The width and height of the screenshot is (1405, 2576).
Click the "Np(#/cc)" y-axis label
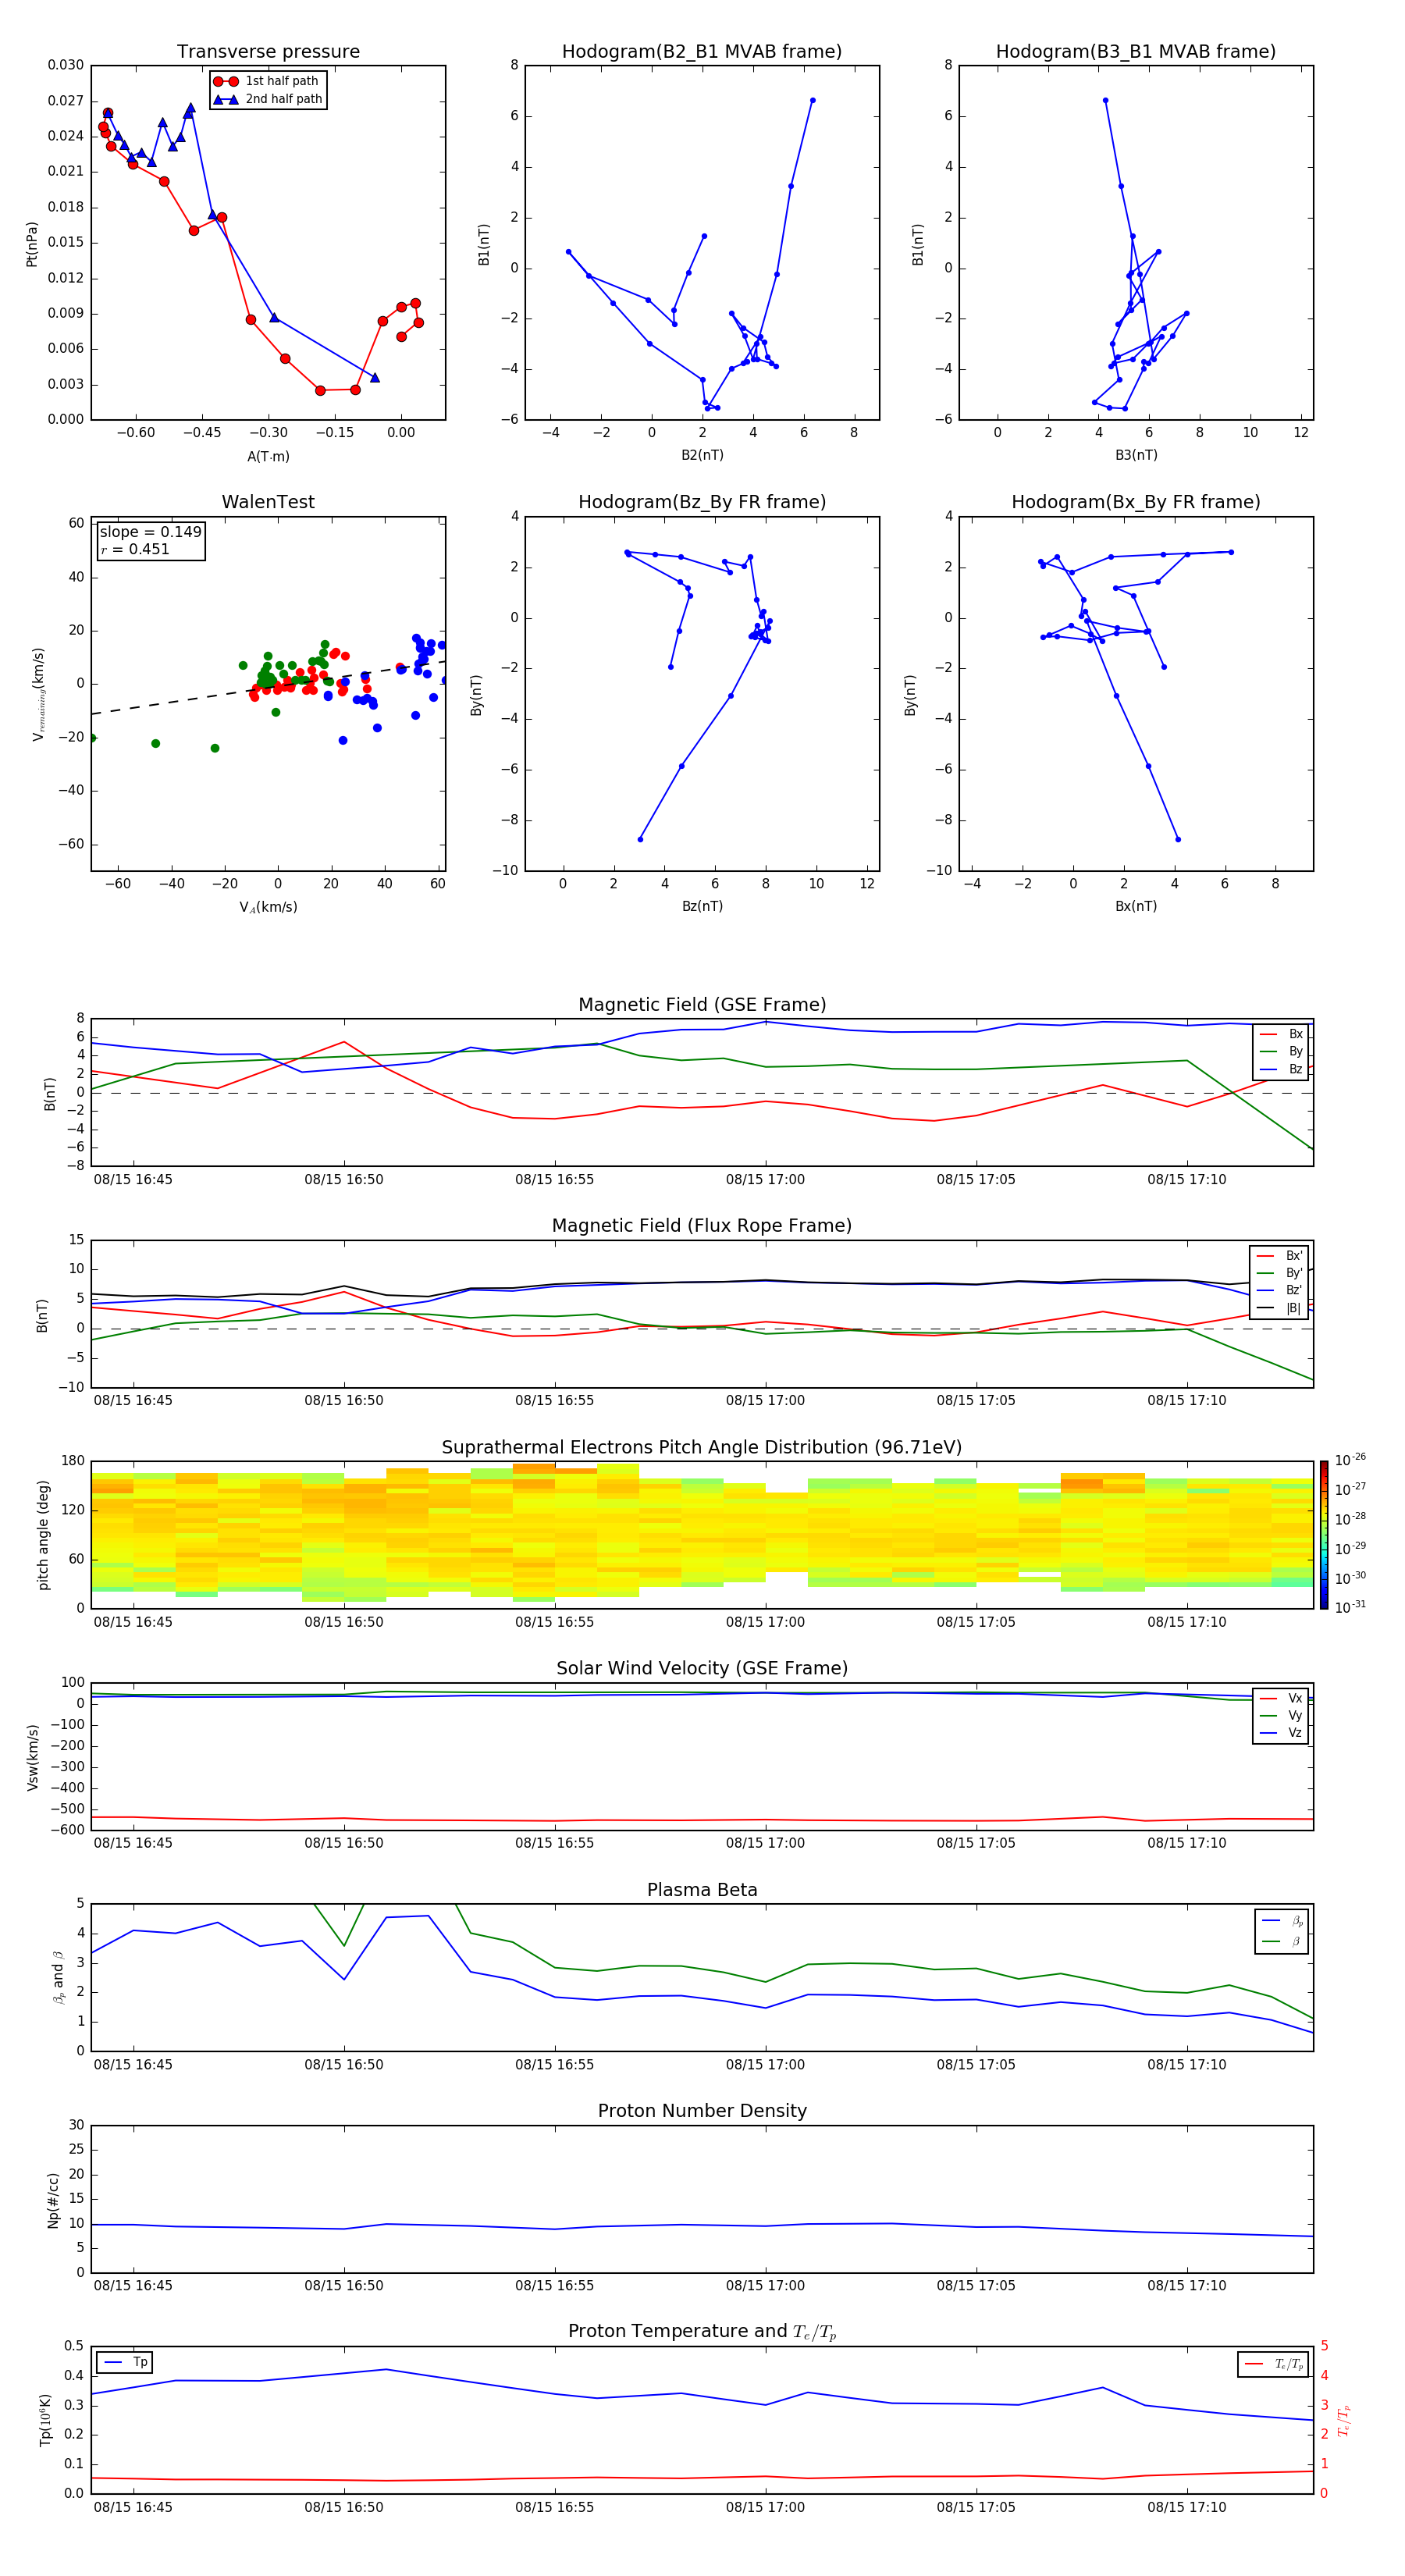click(x=53, y=2200)
